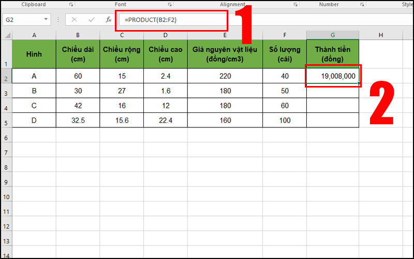414x259 pixels.
Task: Click the Thành tiền header cell
Action: click(332, 54)
